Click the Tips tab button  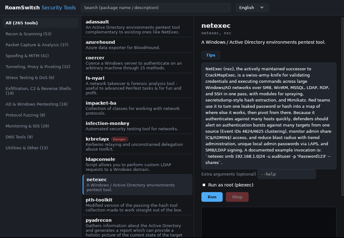click(x=210, y=55)
